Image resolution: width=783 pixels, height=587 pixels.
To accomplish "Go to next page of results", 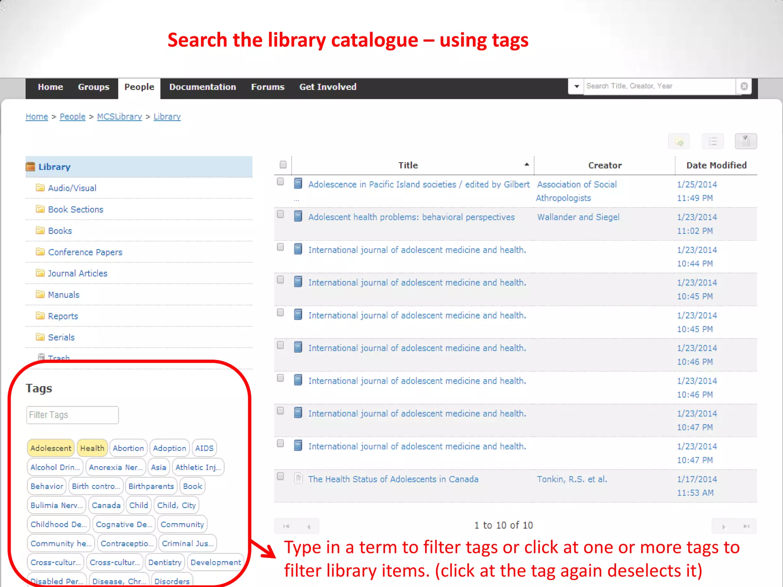I will [723, 526].
